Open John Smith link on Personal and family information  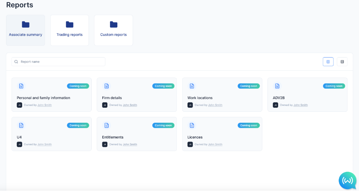click(x=44, y=105)
